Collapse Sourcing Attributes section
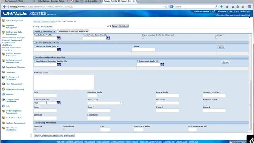 35,123
